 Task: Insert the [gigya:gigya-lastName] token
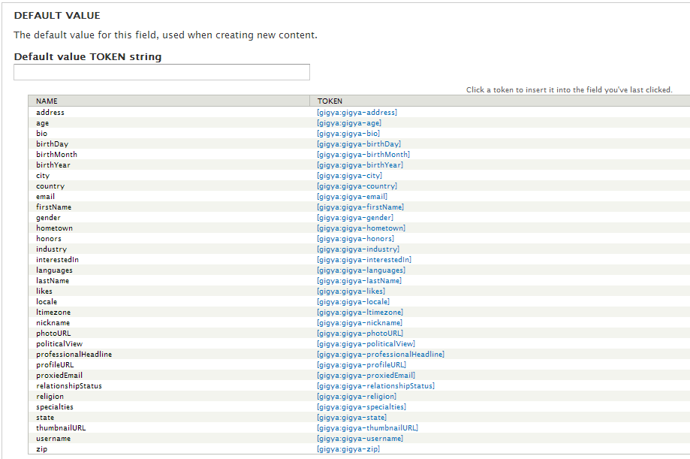pyautogui.click(x=359, y=281)
